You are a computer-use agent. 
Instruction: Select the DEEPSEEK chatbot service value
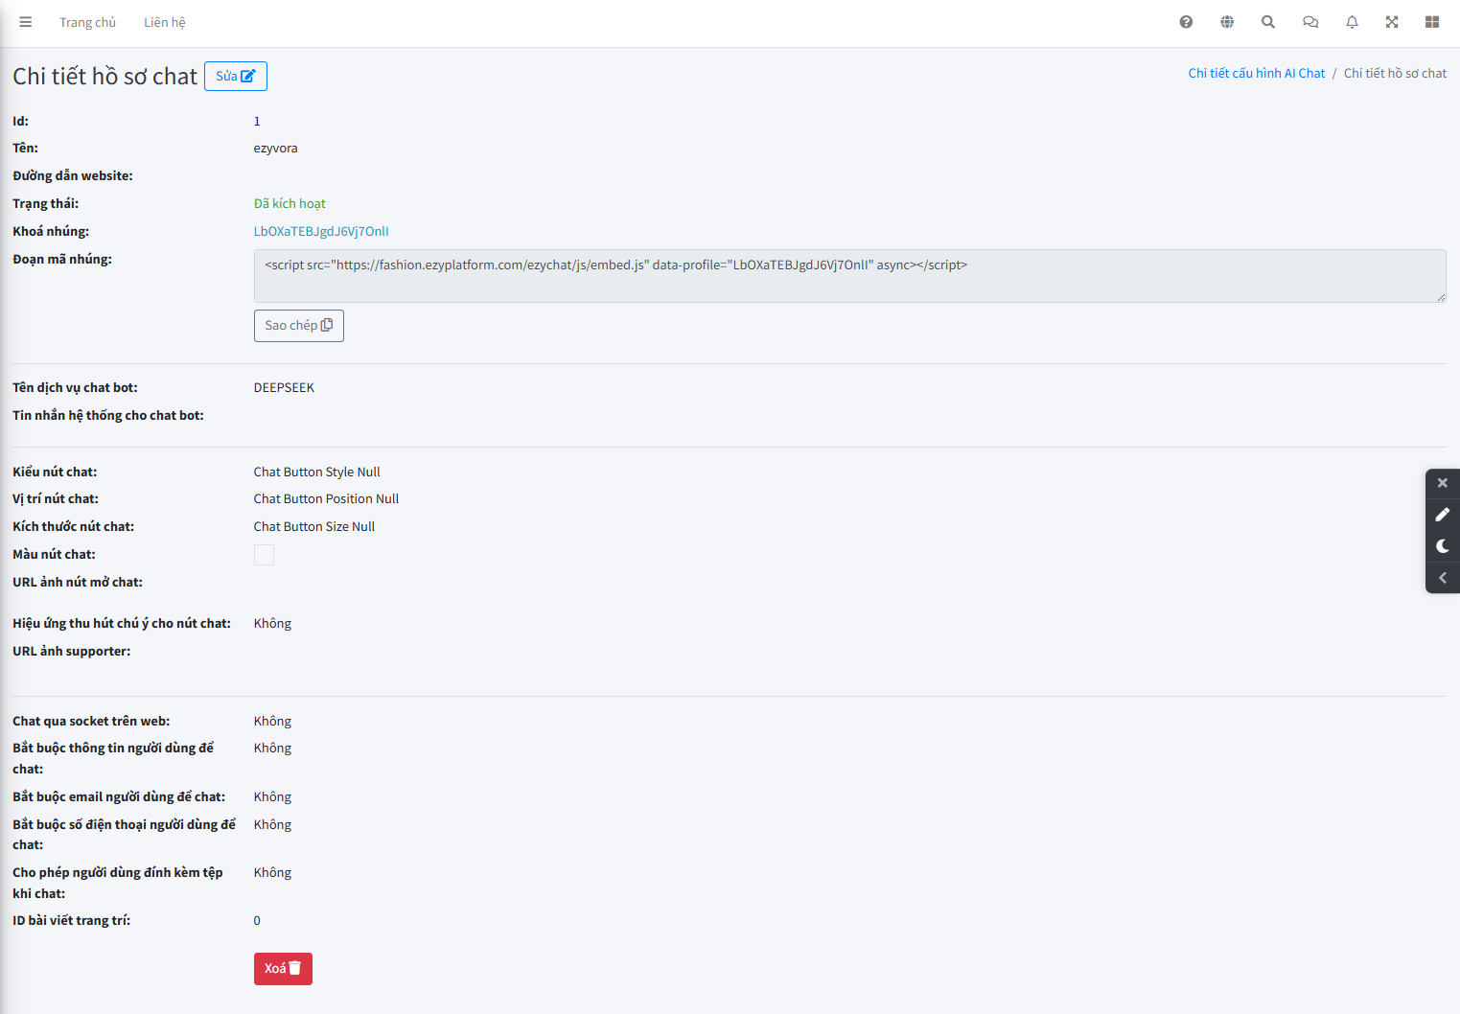click(x=284, y=387)
